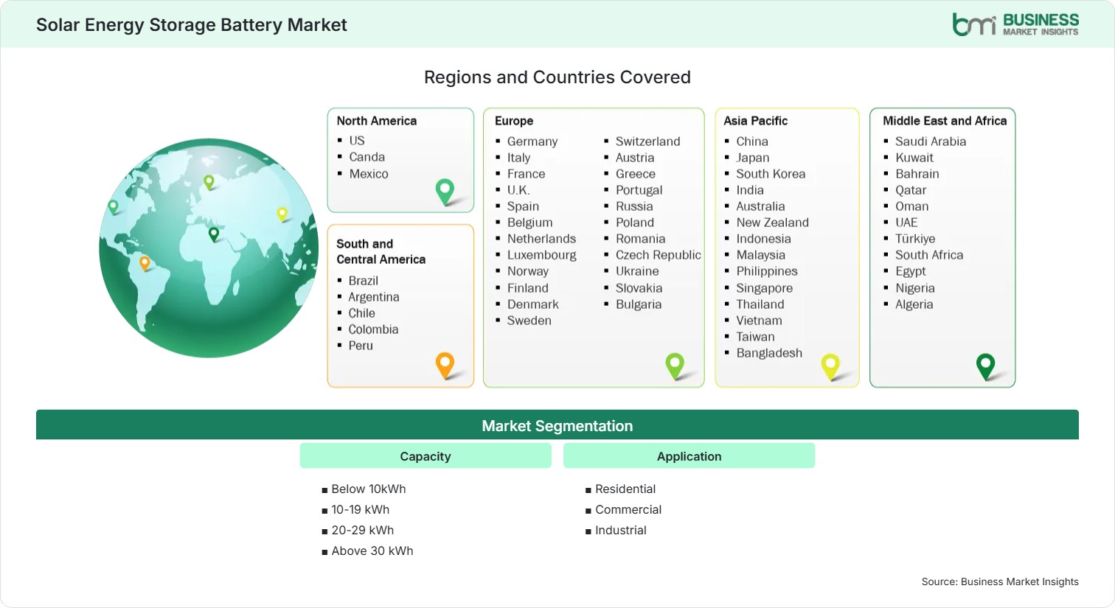Click 'Philippines' in Asia Pacific list
This screenshot has height=608, width=1115.
click(x=767, y=271)
